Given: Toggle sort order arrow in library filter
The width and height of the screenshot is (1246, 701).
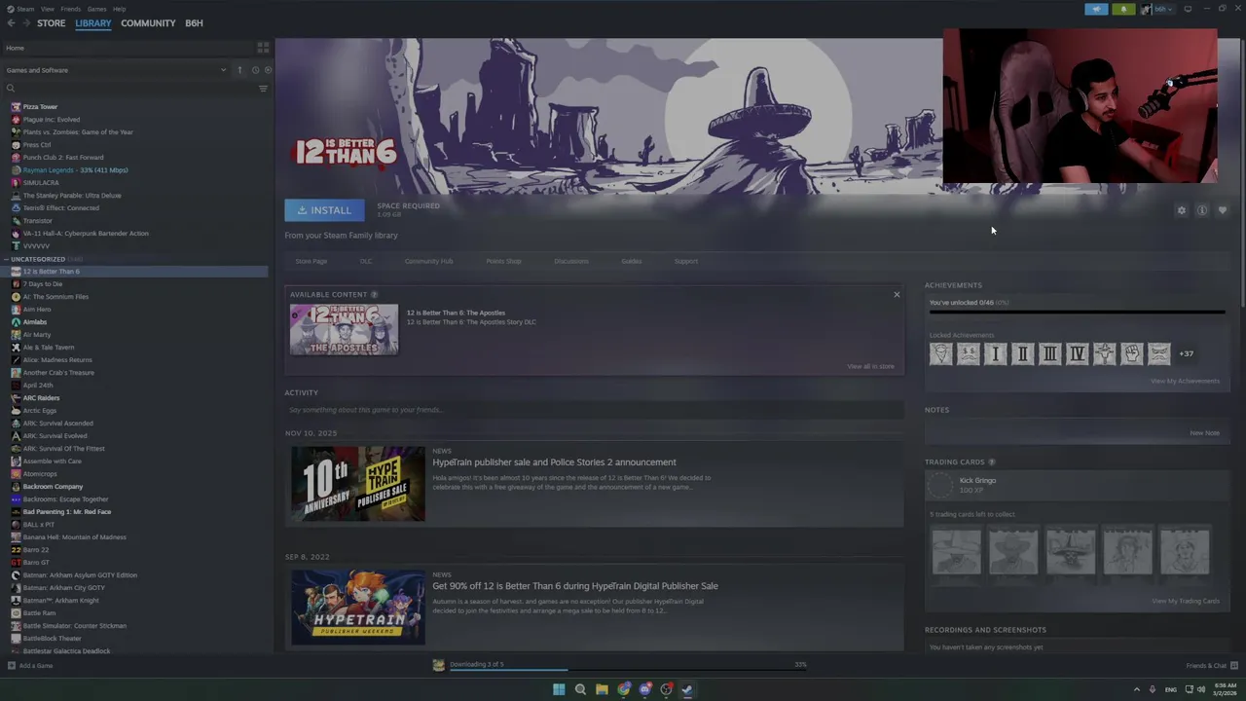Looking at the screenshot, I should 239,70.
